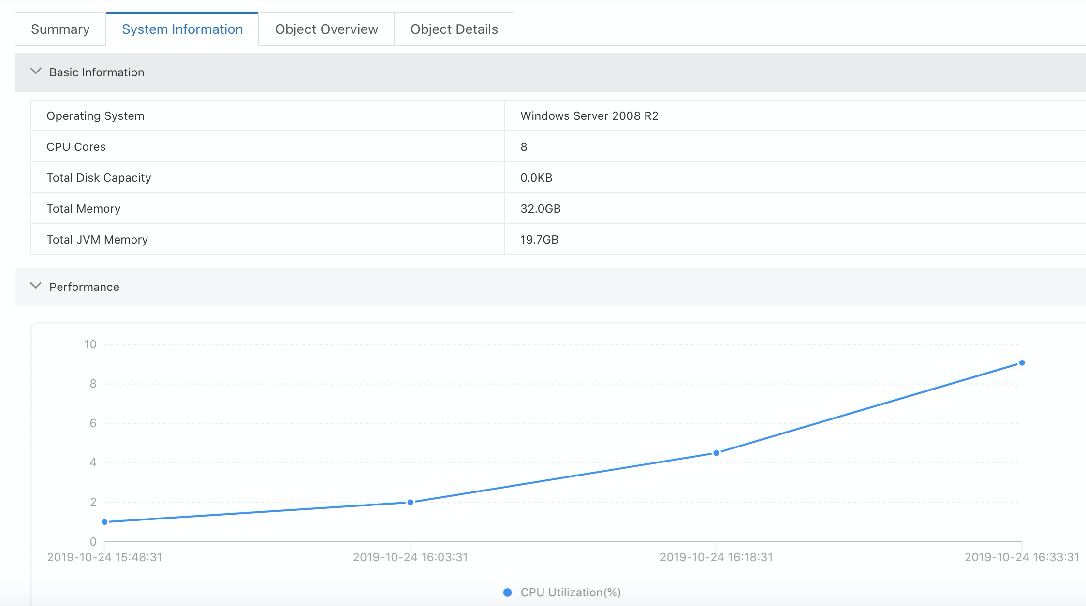Click the Operating System row label
1086x606 pixels.
click(x=95, y=116)
